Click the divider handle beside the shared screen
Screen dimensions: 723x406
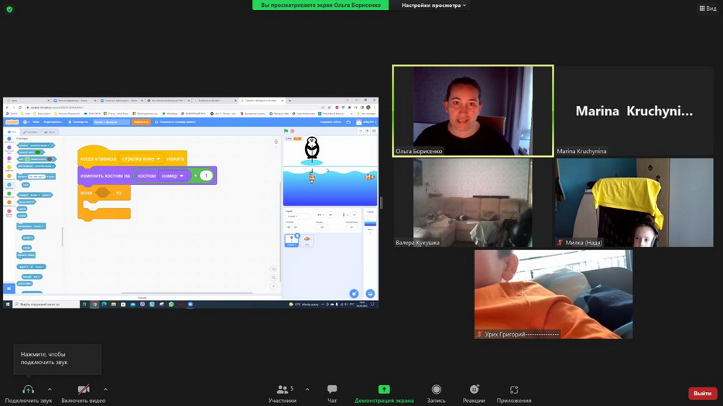(x=381, y=203)
